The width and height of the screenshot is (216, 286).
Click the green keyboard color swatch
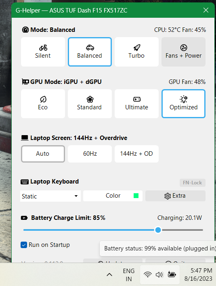[x=136, y=196]
